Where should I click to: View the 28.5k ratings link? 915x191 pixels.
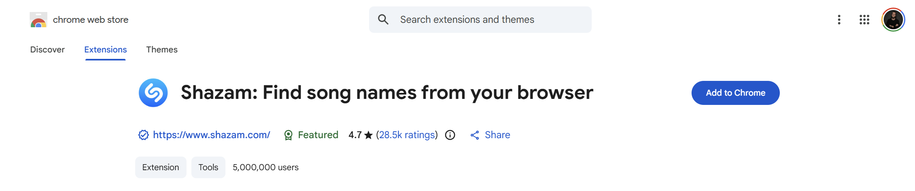[407, 135]
